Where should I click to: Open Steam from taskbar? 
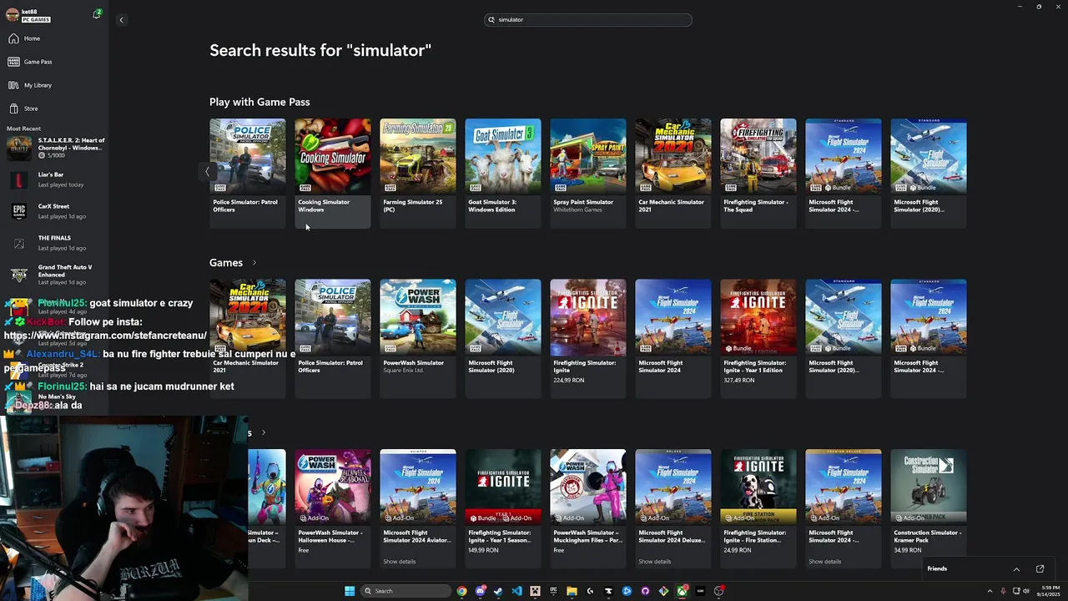pos(499,591)
